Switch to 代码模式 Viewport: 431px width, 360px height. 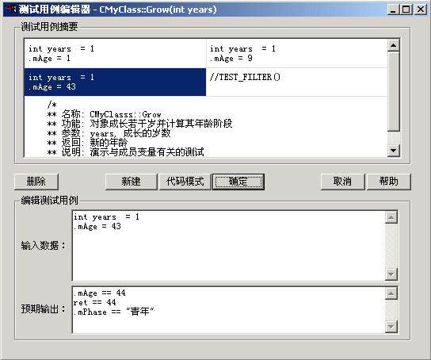pos(185,182)
